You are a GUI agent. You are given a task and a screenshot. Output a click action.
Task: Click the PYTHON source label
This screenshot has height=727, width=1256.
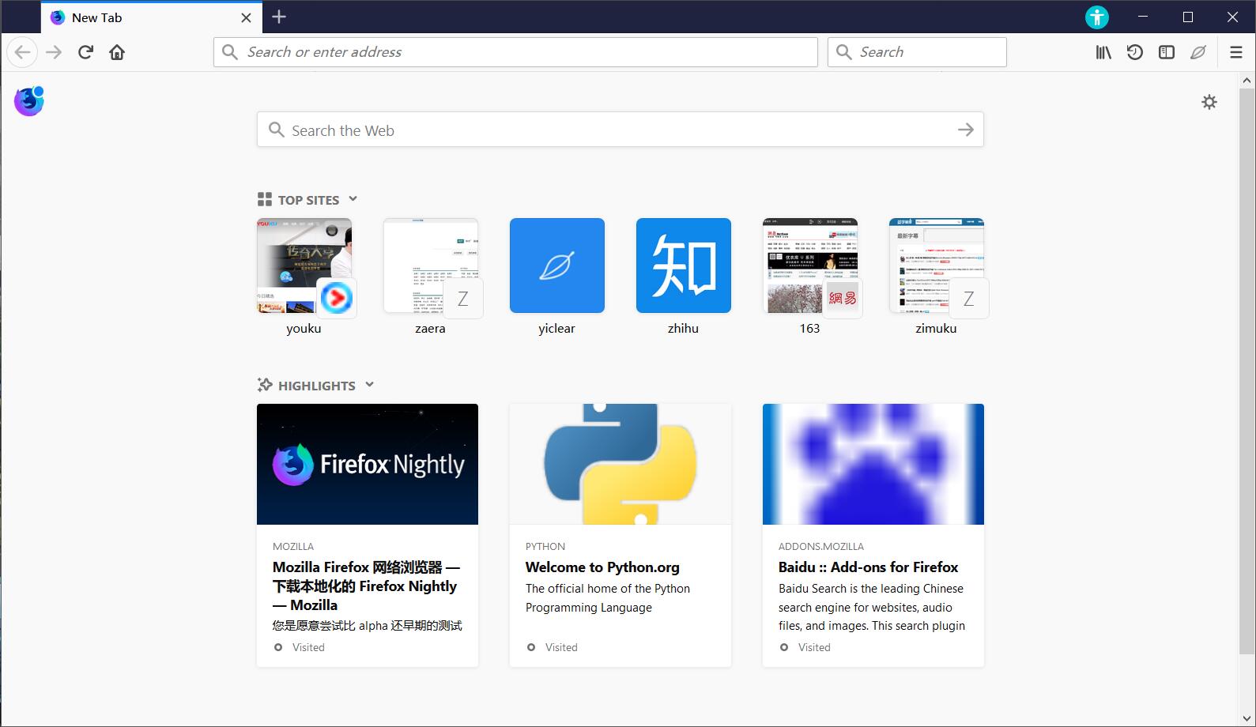pos(545,547)
